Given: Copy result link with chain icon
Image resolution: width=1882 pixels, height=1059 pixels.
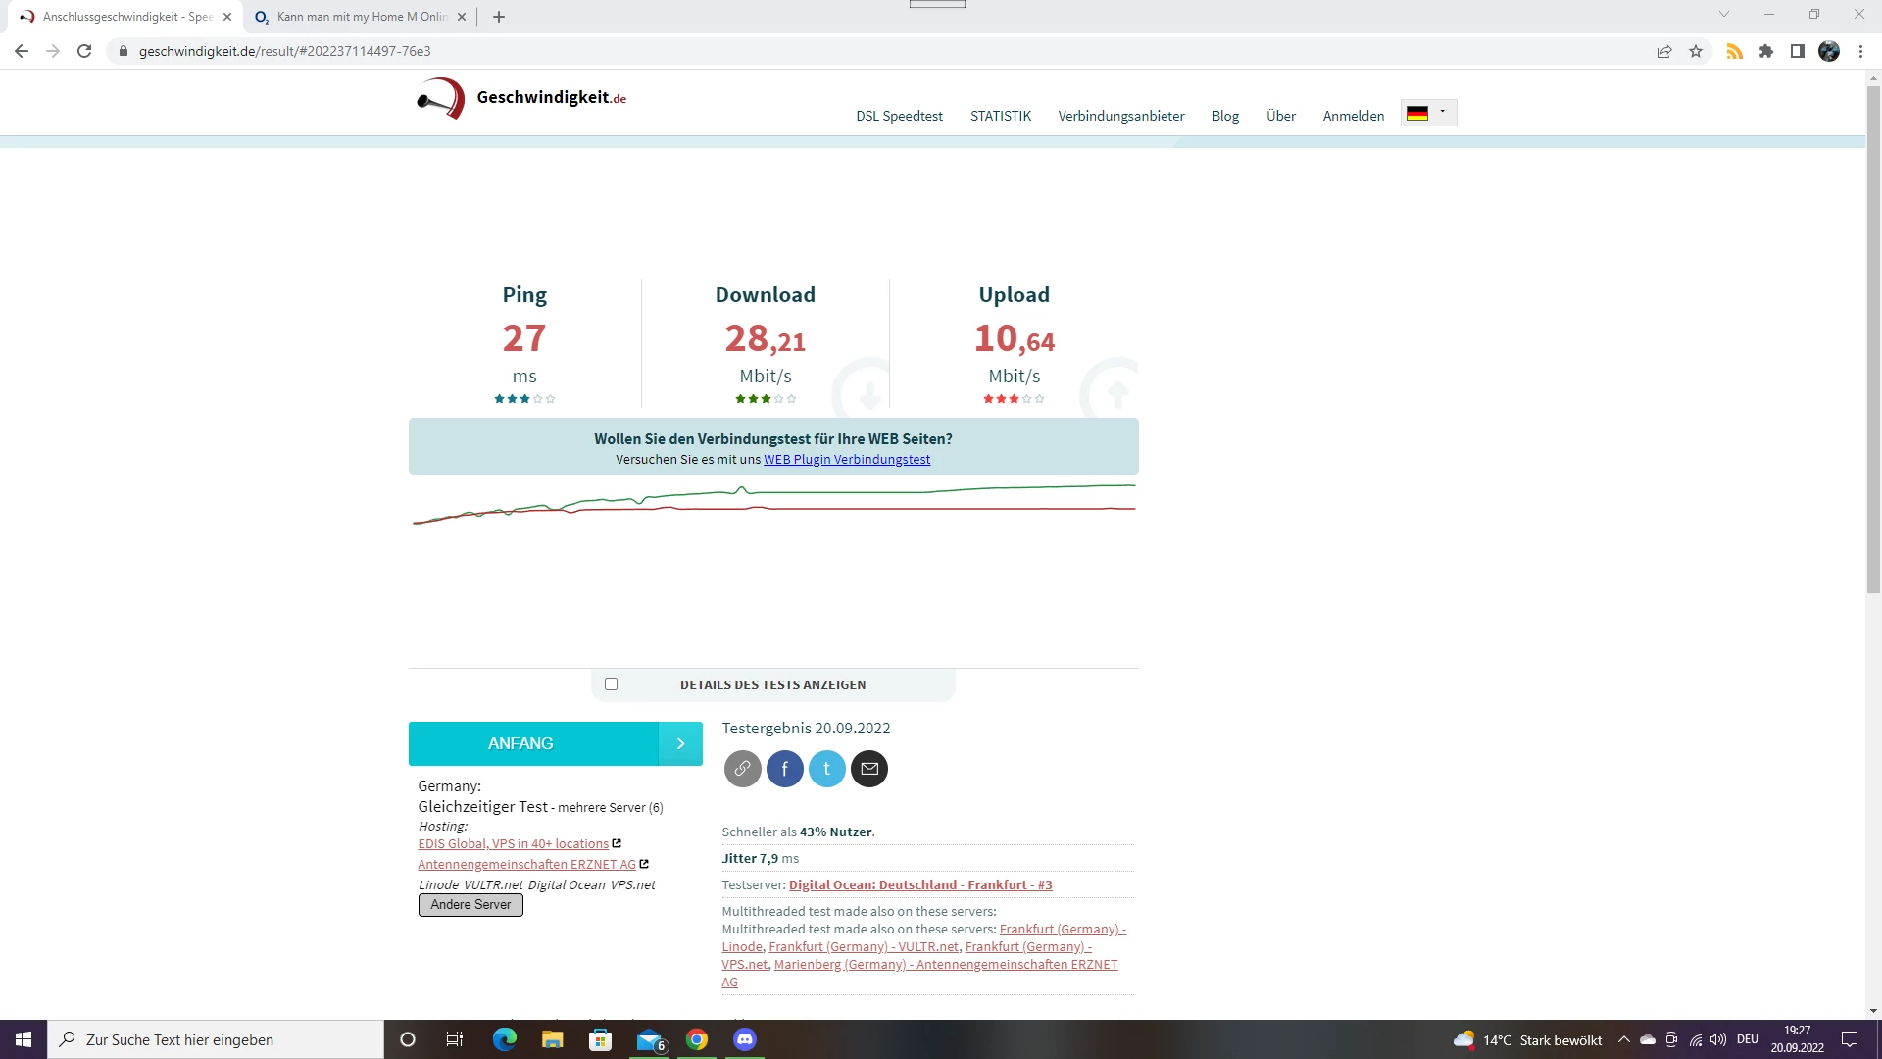Looking at the screenshot, I should point(742,769).
